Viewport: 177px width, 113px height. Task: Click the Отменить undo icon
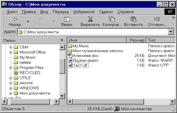[x=157, y=19]
